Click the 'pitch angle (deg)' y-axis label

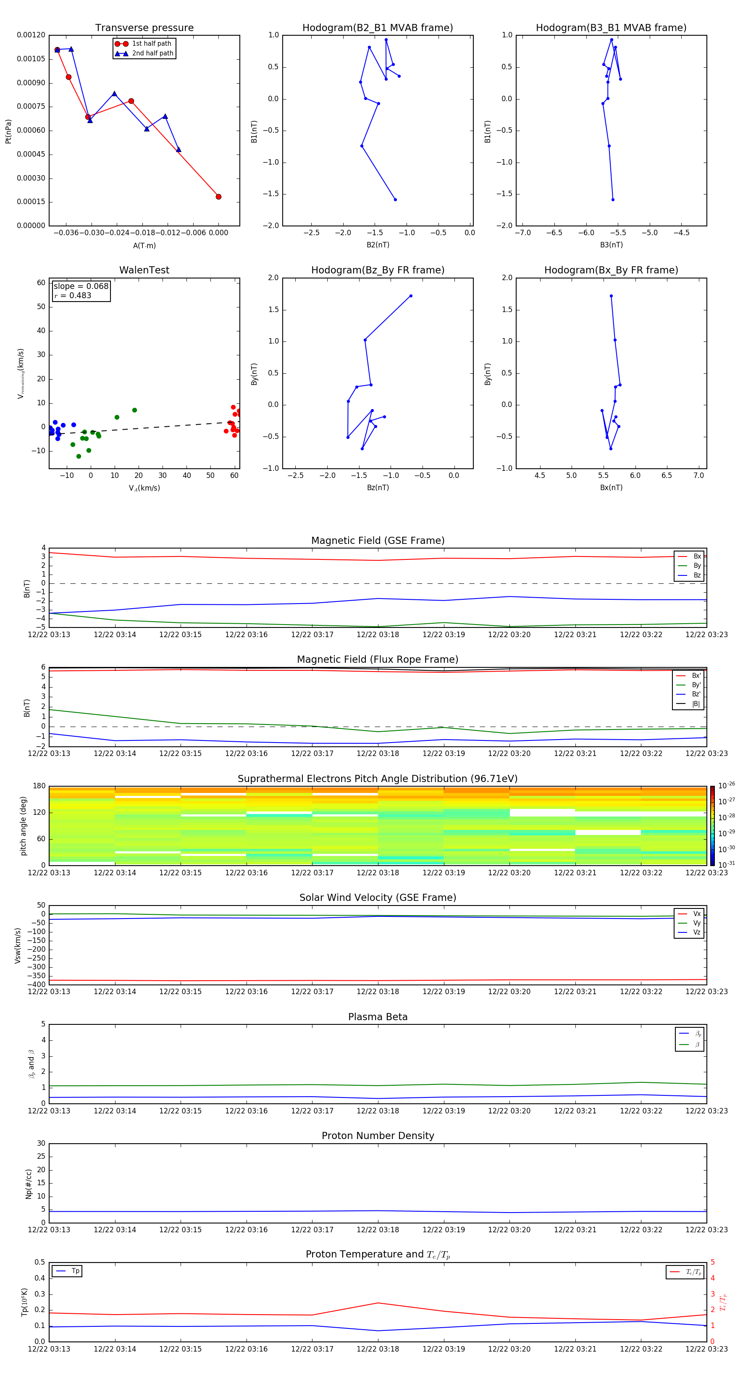click(x=23, y=826)
